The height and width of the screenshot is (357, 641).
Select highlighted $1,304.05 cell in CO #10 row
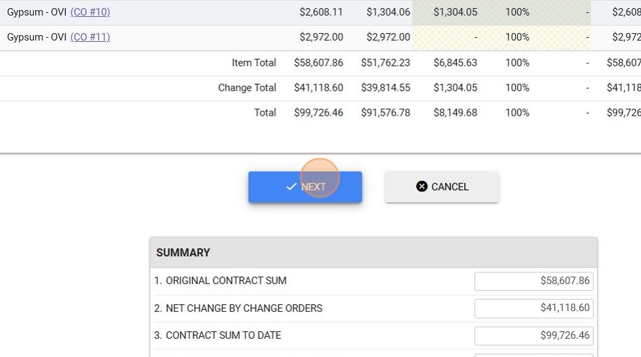point(455,12)
